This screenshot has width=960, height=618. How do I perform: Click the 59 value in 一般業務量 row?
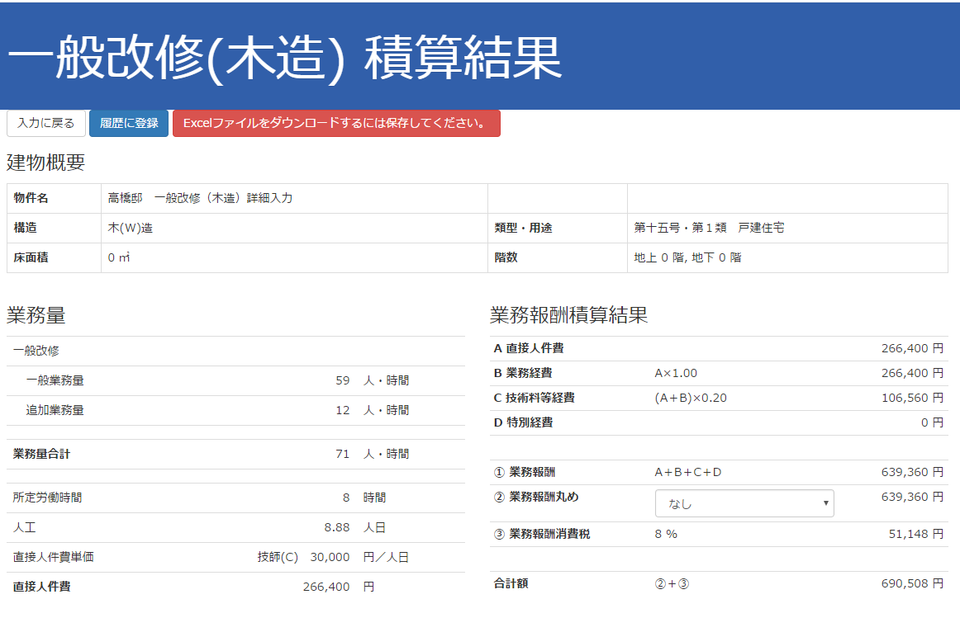pyautogui.click(x=342, y=380)
